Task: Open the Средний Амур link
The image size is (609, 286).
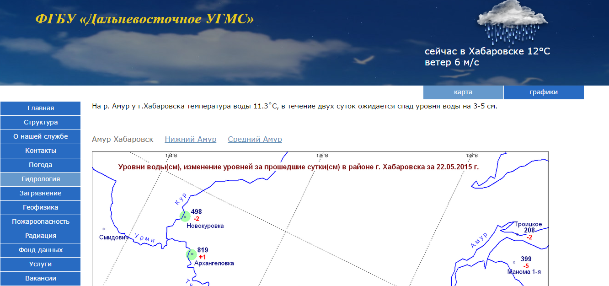Action: point(255,139)
